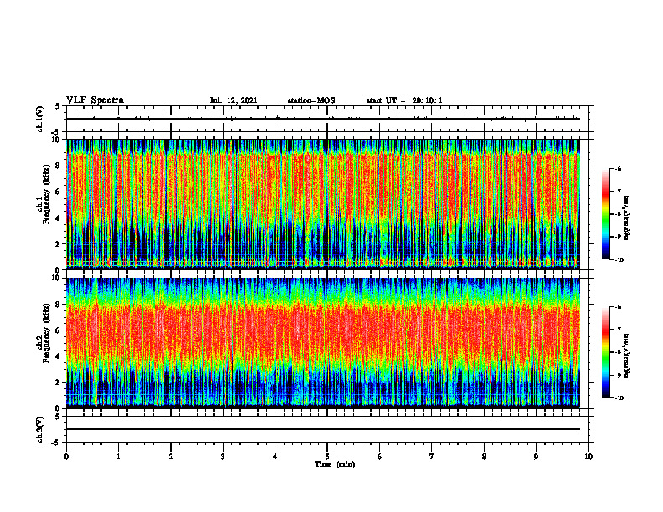Click the "1" tick on the time axis

coord(118,457)
